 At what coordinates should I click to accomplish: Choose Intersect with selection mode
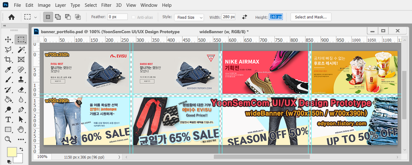click(x=78, y=17)
